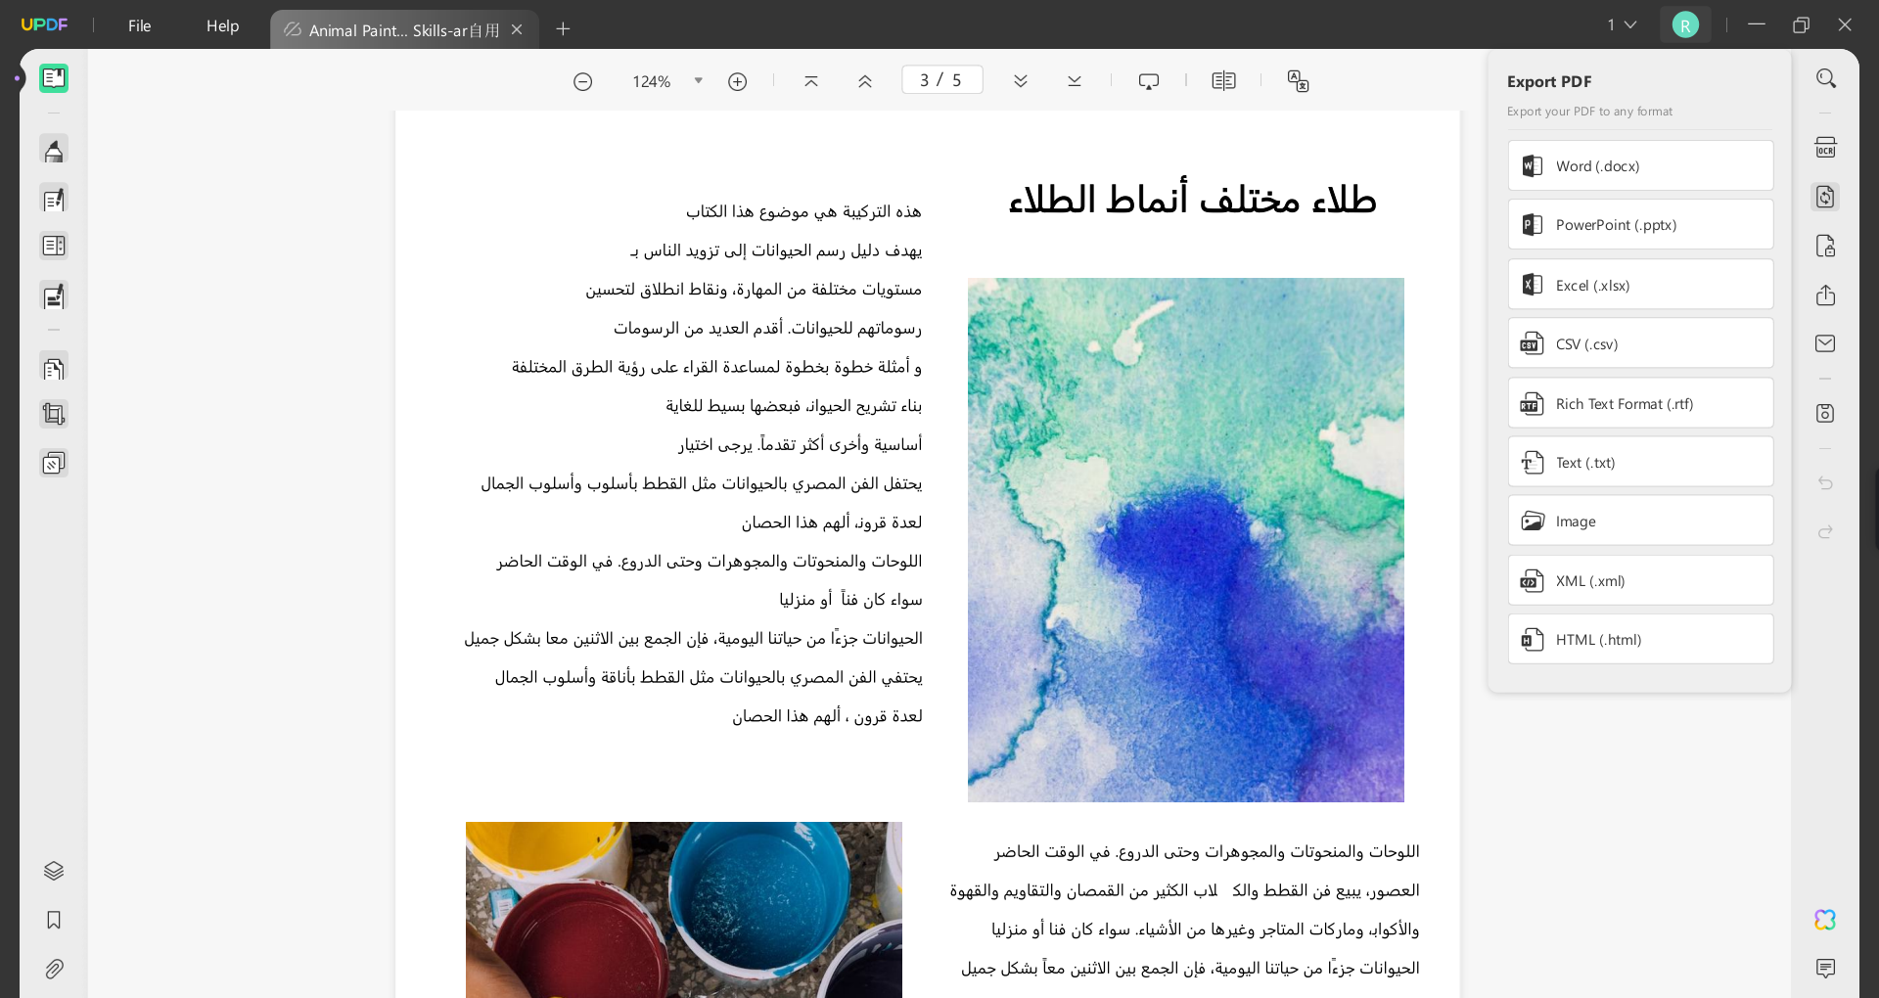Click the page number input field
This screenshot has height=998, width=1879.
point(941,80)
